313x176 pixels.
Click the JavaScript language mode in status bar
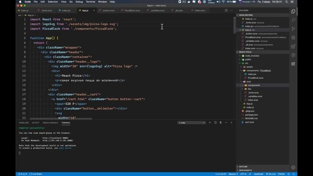tap(258, 174)
